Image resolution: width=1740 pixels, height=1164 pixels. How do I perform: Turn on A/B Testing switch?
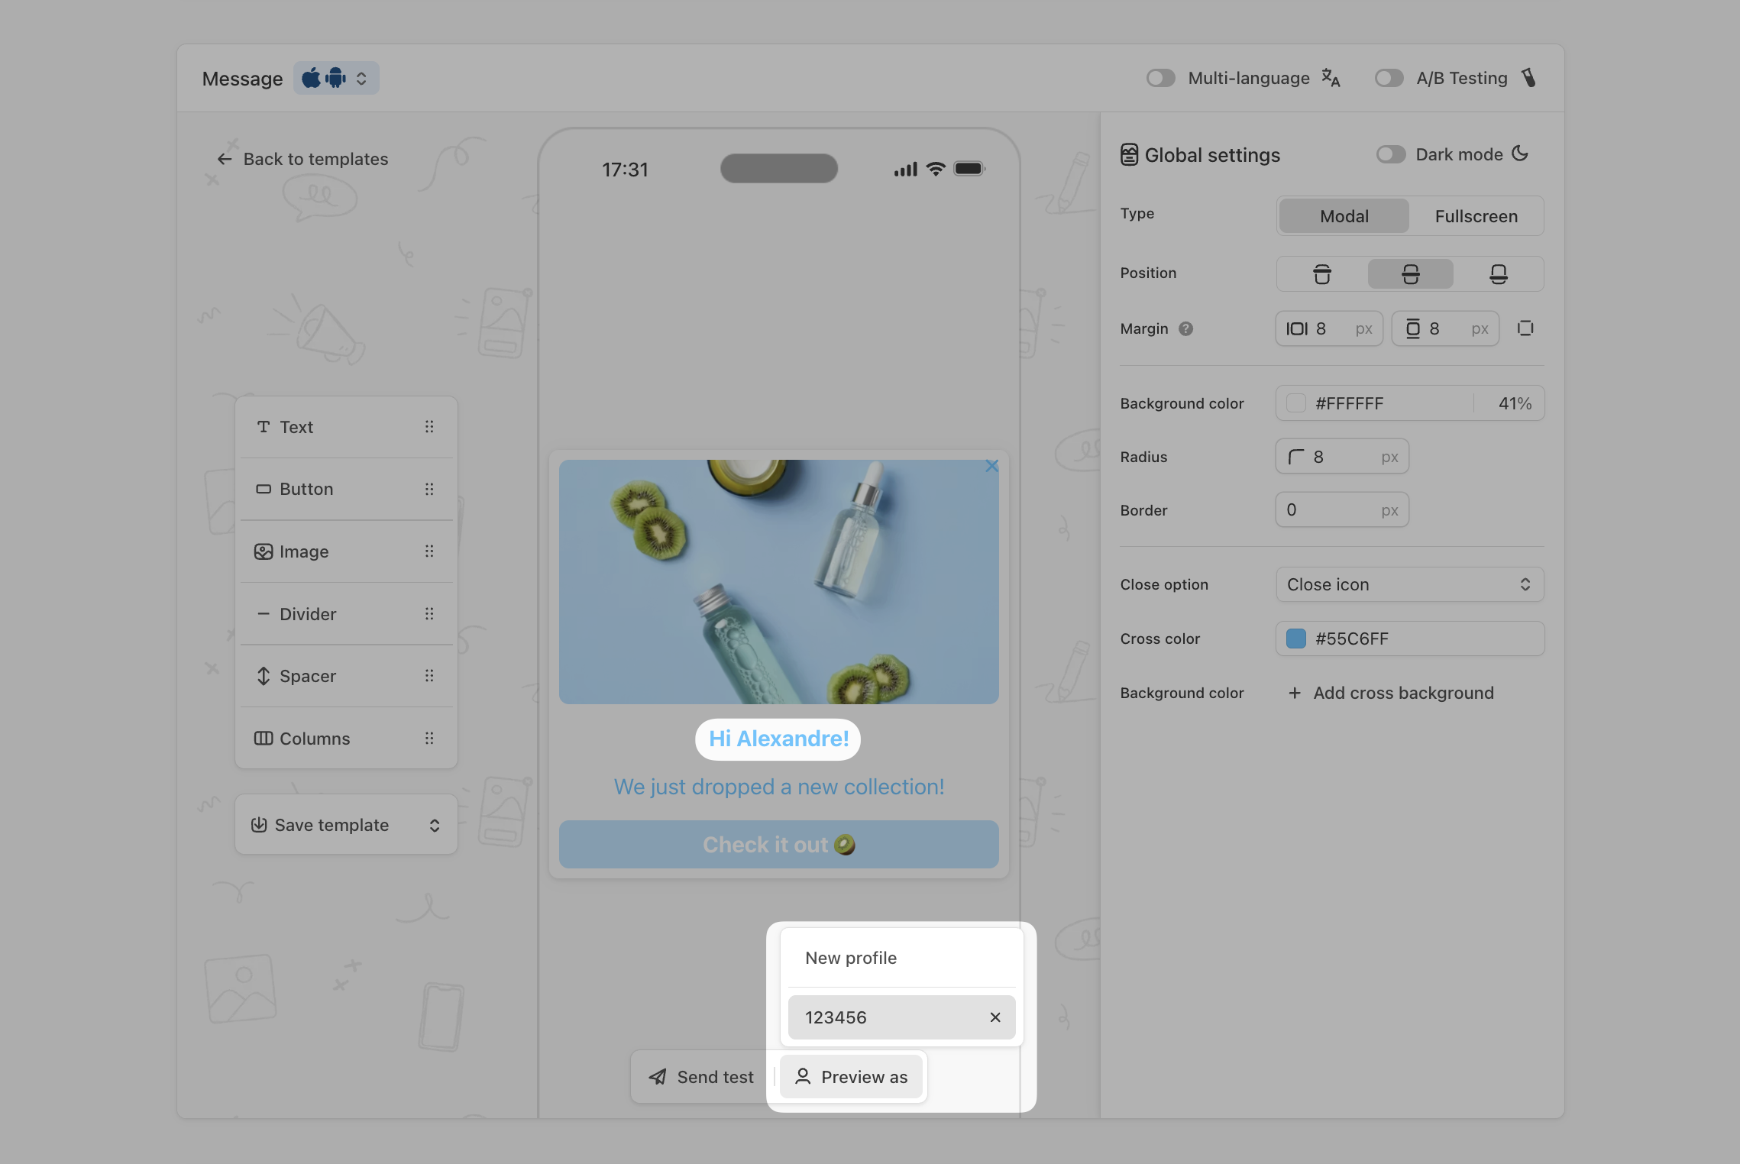point(1389,78)
